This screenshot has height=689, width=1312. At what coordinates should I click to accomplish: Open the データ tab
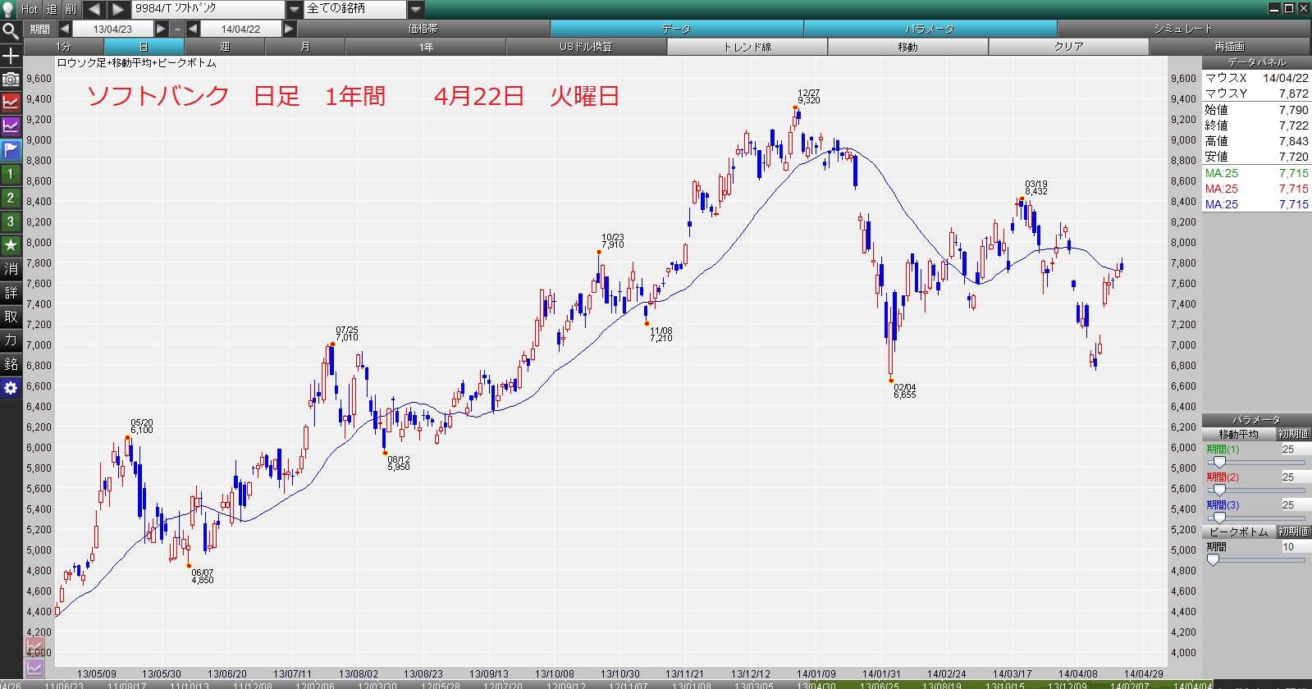pyautogui.click(x=677, y=29)
